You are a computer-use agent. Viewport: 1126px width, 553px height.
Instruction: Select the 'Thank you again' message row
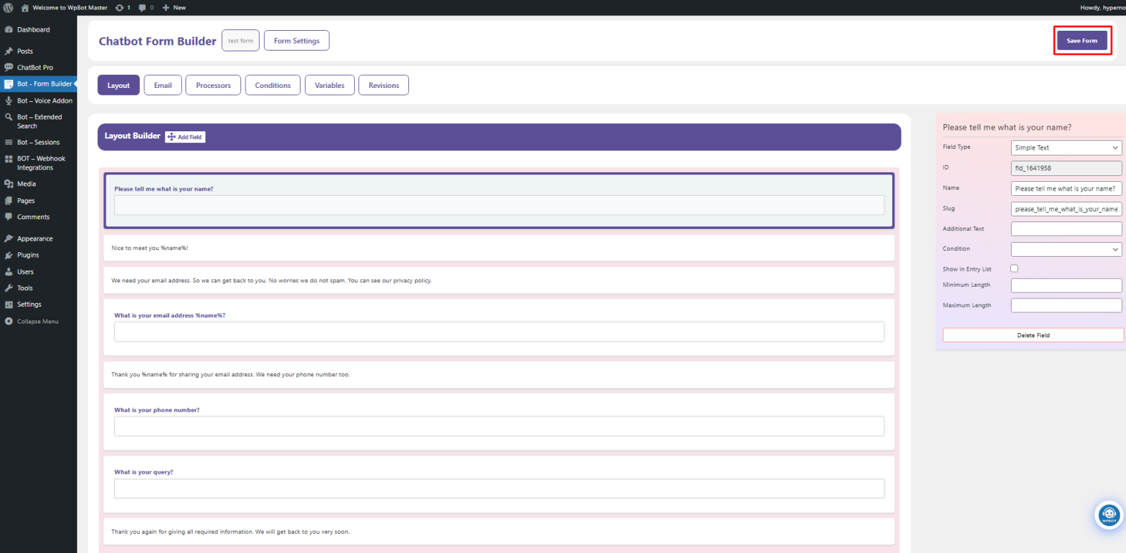499,531
